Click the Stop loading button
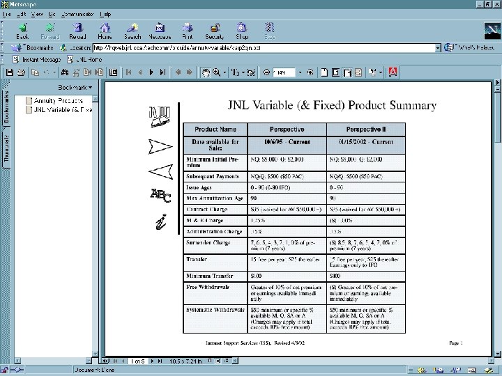This screenshot has height=376, width=502. (x=270, y=31)
